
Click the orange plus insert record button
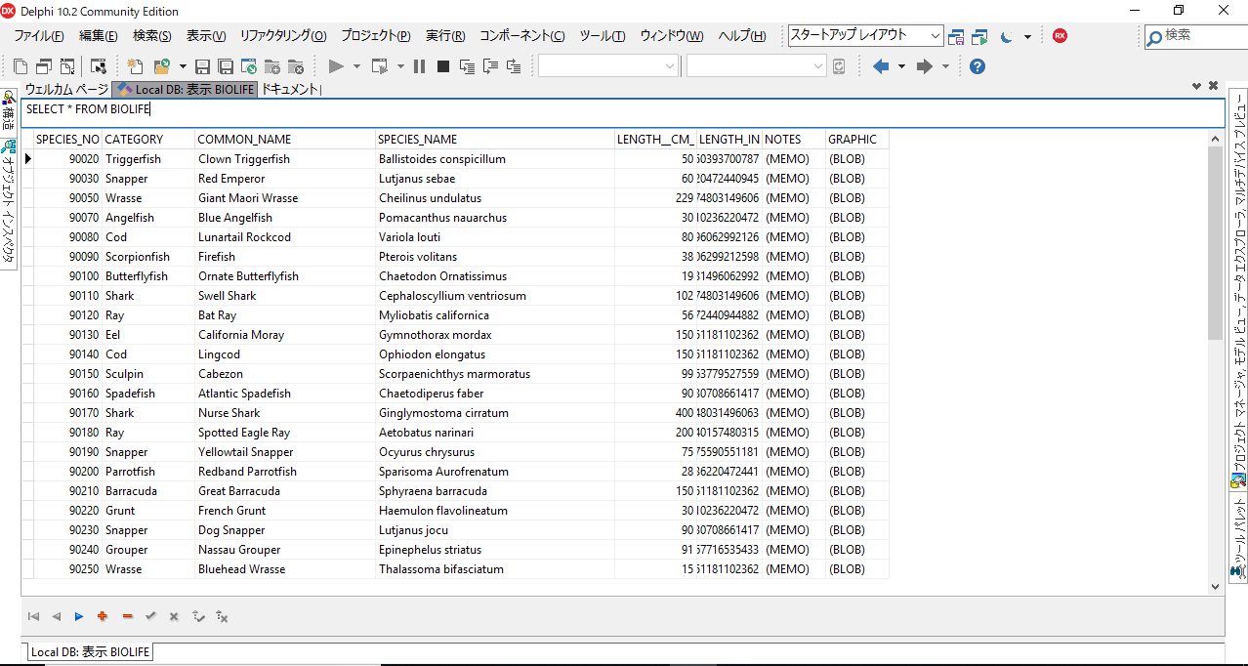tap(103, 616)
